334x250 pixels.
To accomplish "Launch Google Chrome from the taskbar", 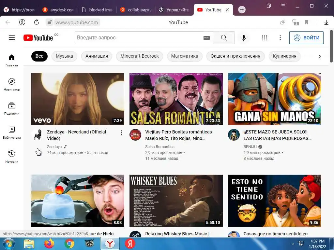I will (x=69, y=243).
